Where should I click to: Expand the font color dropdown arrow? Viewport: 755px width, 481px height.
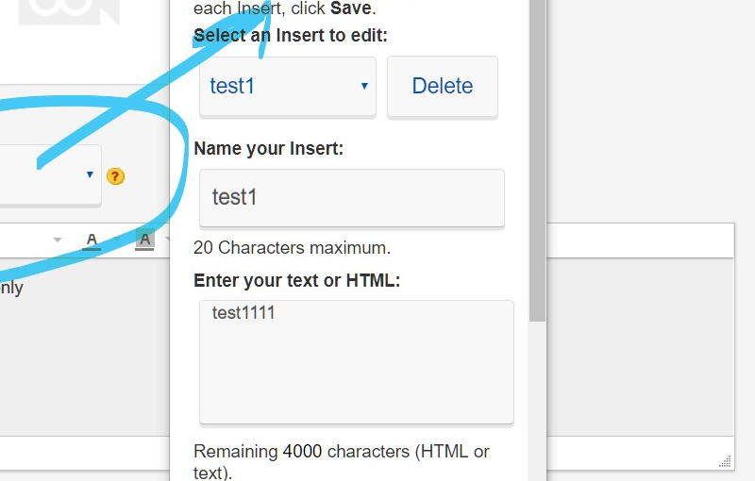(x=115, y=239)
